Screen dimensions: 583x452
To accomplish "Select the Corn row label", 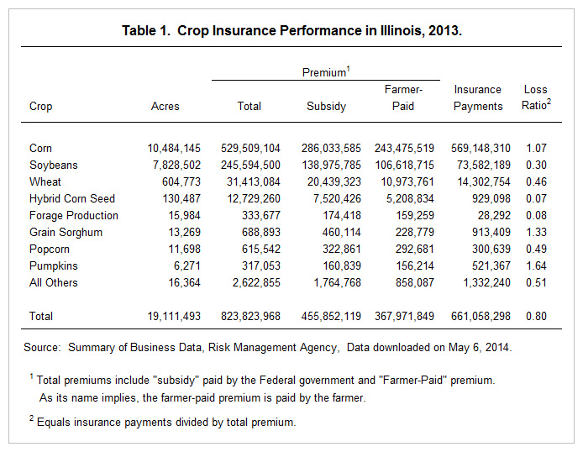I will (40, 149).
